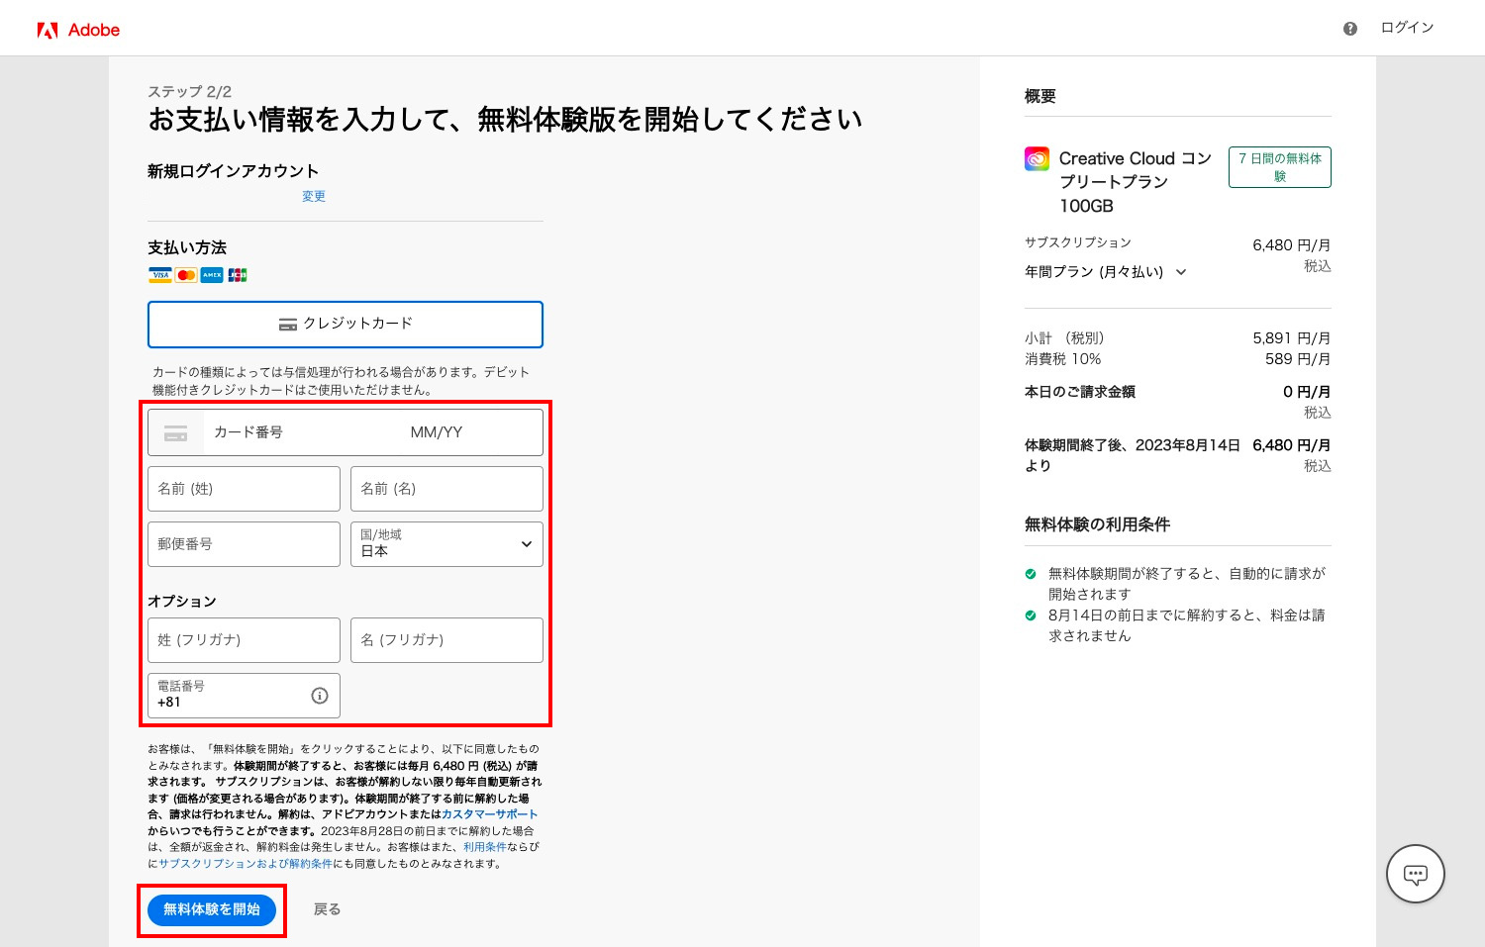Click the サブスクリプション label
1485x947 pixels.
(x=1077, y=242)
